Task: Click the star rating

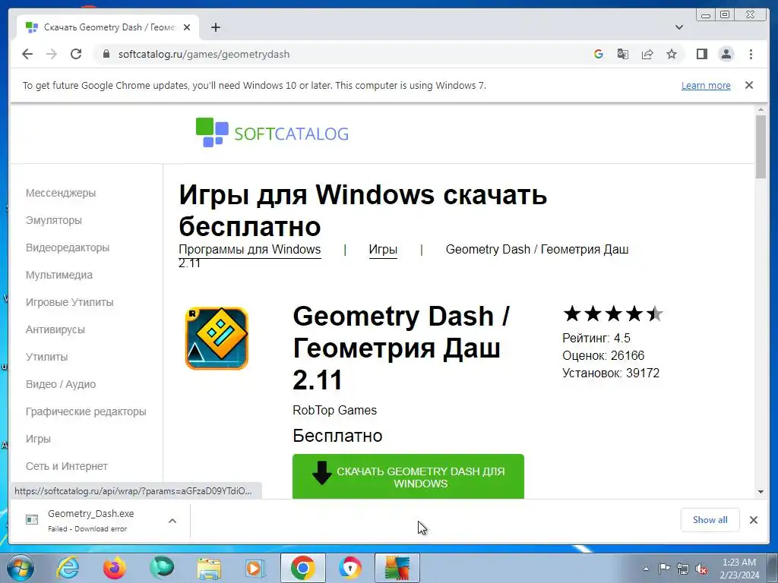Action: tap(613, 314)
